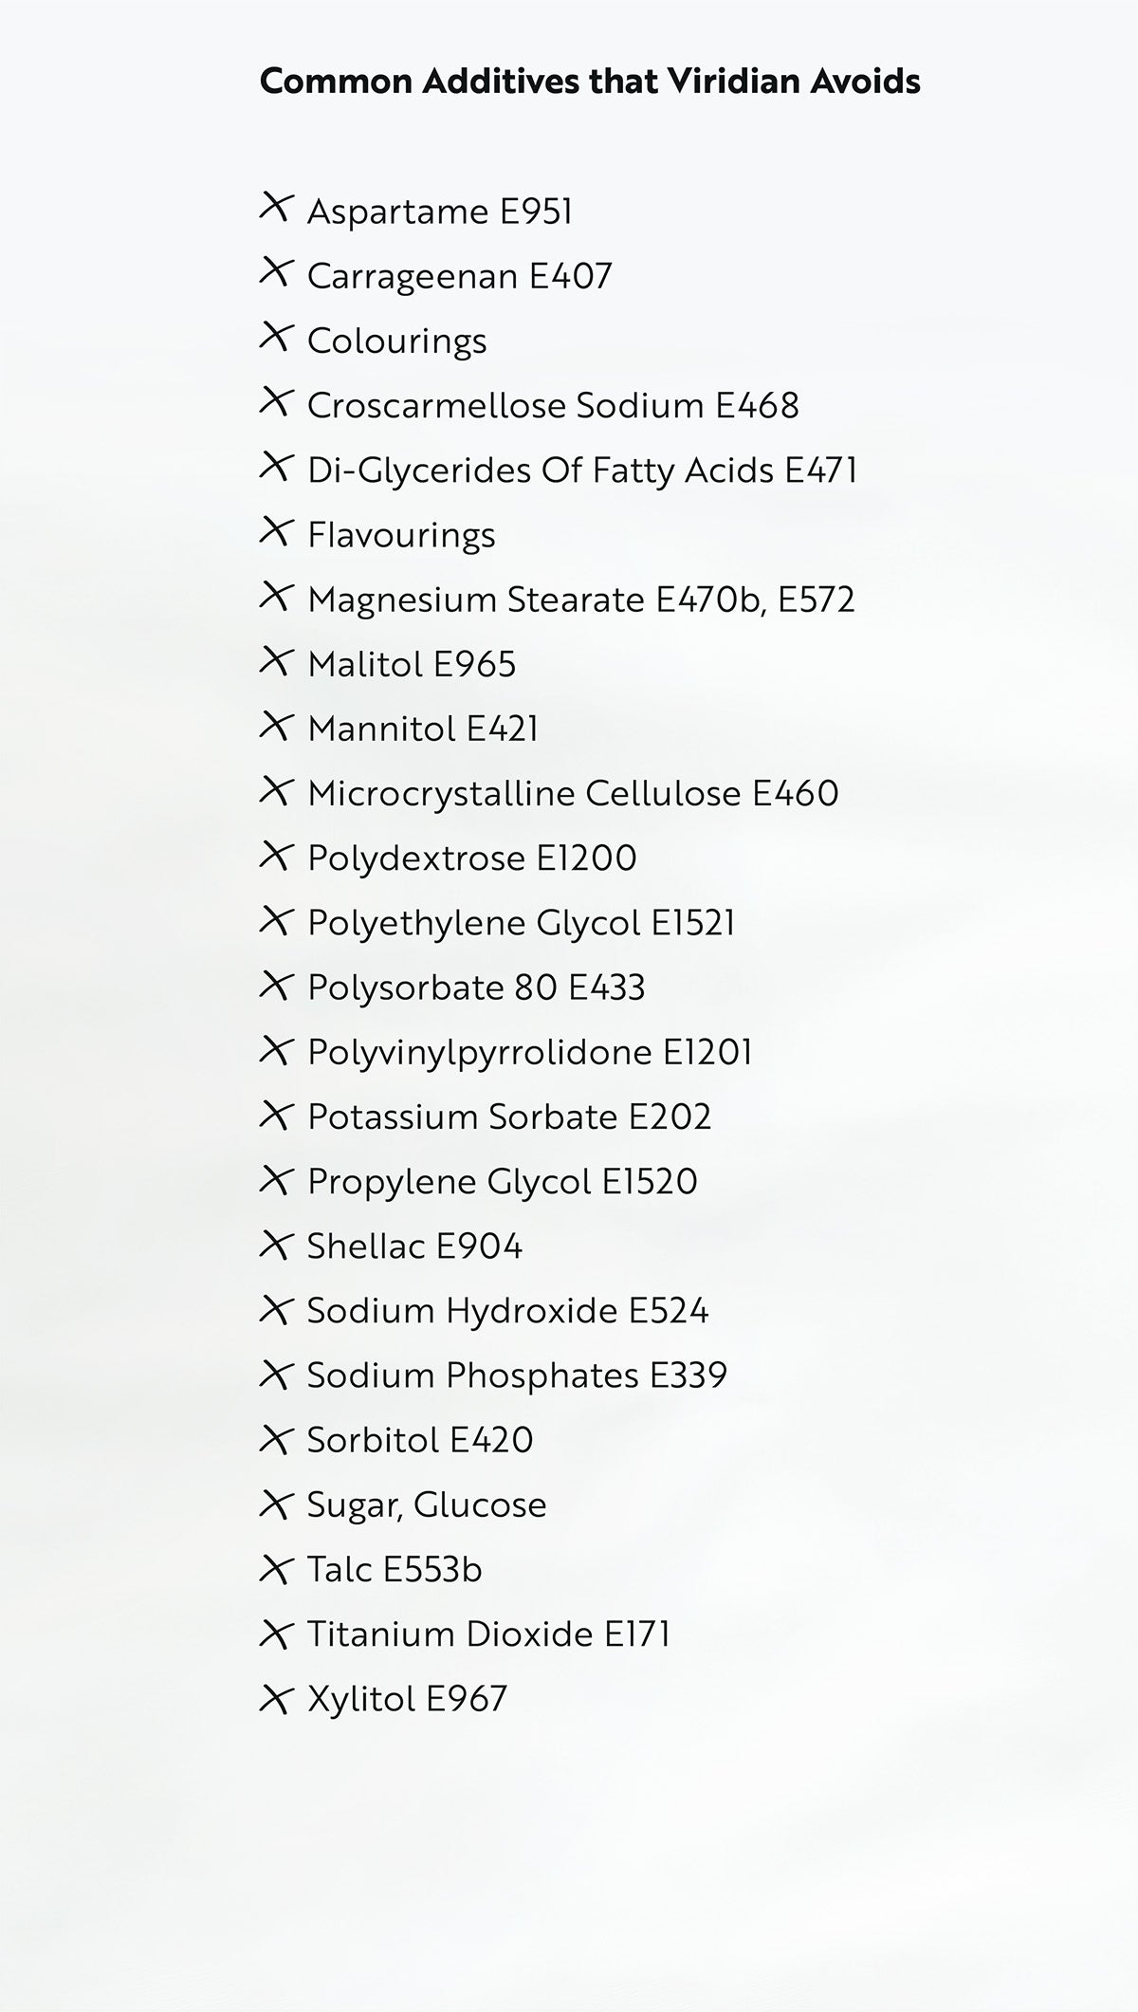Select the Titanium Dioxide E171 entry
This screenshot has height=2012, width=1138.
[488, 1634]
